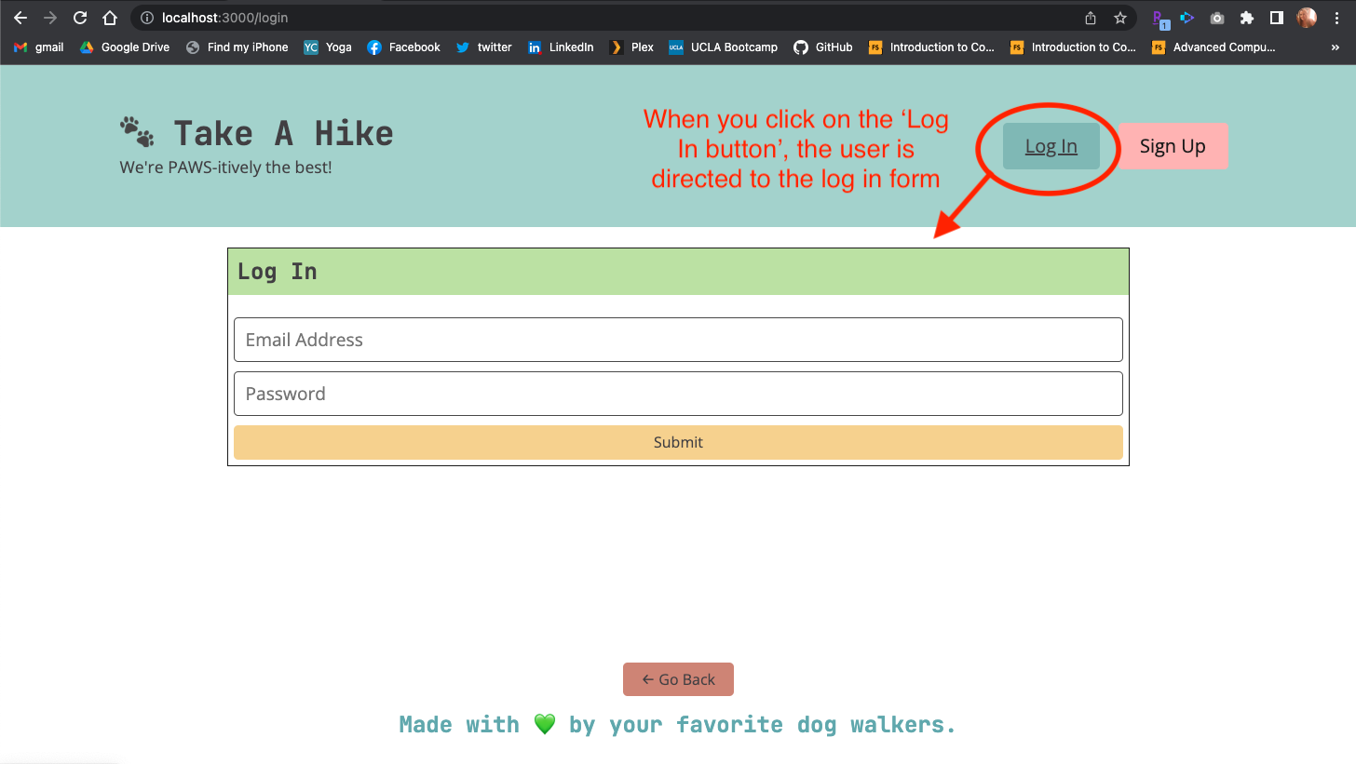View site info icon in address bar
The image size is (1356, 764).
[x=147, y=18]
